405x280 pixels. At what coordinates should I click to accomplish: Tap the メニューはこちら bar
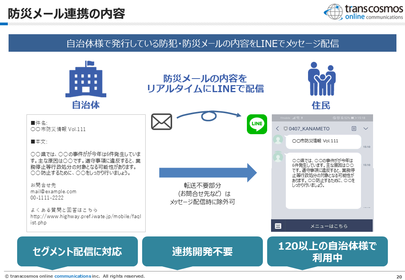329,226
